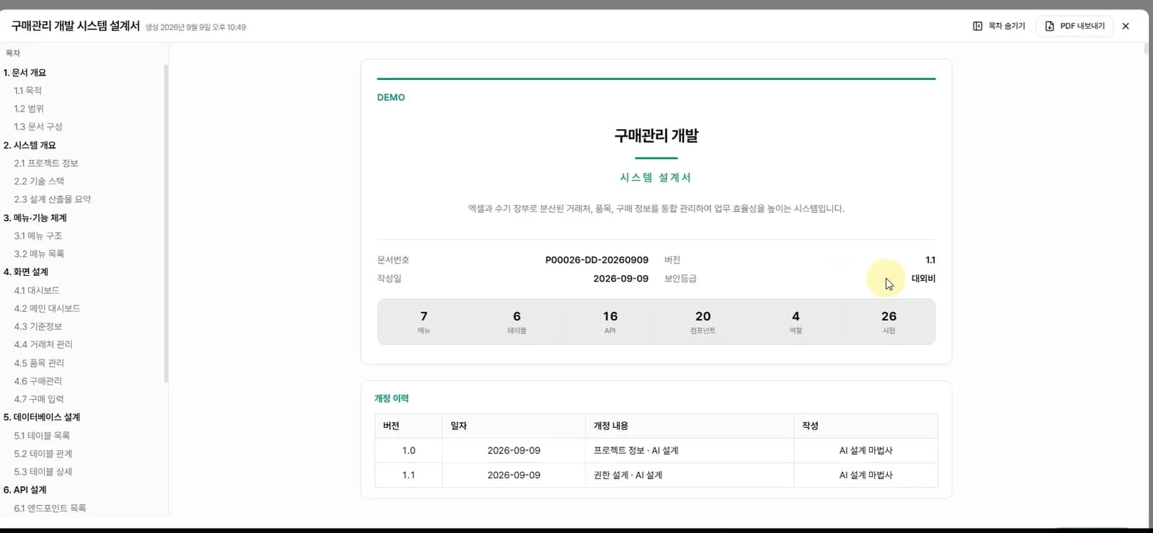Open 4.7 구매 입력 section
Image resolution: width=1153 pixels, height=533 pixels.
coord(39,400)
